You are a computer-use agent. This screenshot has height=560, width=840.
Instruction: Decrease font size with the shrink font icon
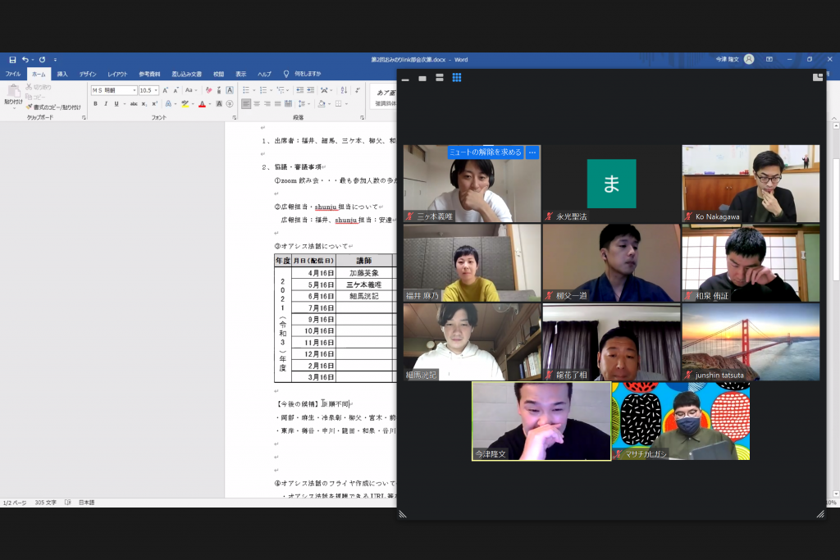coord(176,90)
